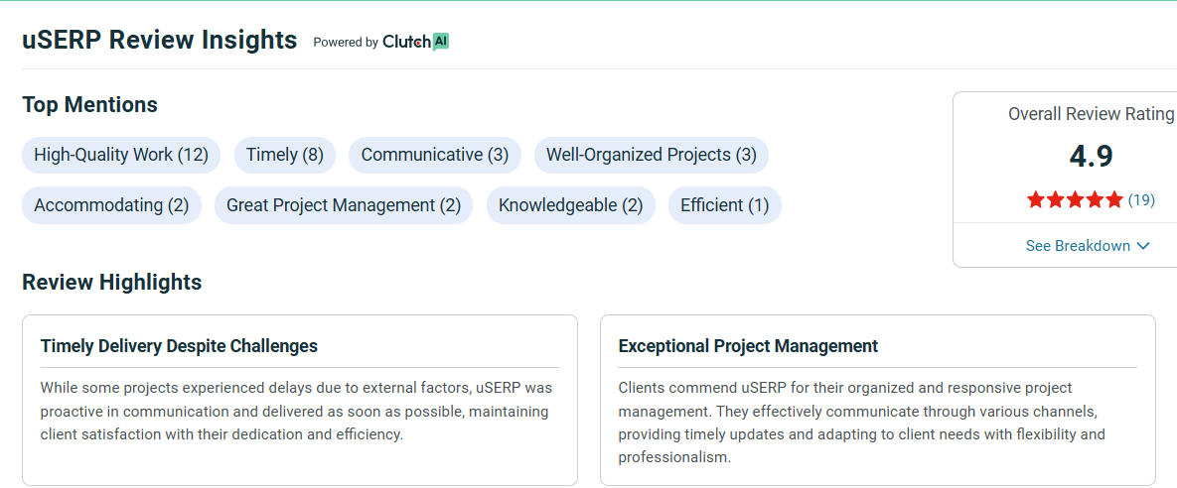Select the Timely (8) mention tag
The height and width of the screenshot is (488, 1177).
(285, 155)
